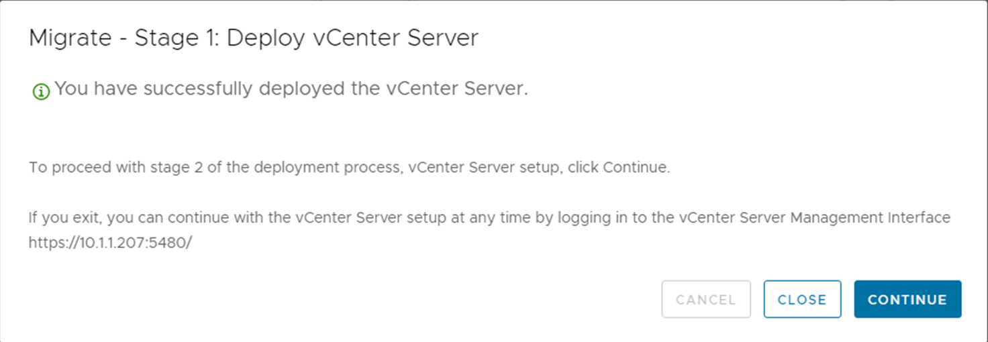This screenshot has height=342, width=988.
Task: Click "If you exit" at the paragraph start
Action: pos(66,218)
